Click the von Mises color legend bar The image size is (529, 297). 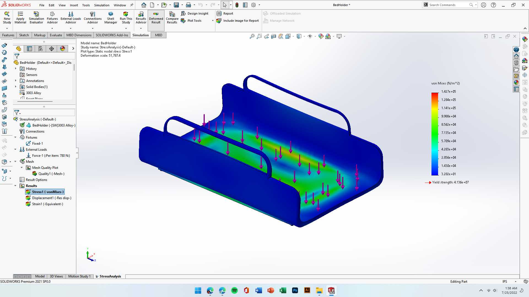[435, 134]
